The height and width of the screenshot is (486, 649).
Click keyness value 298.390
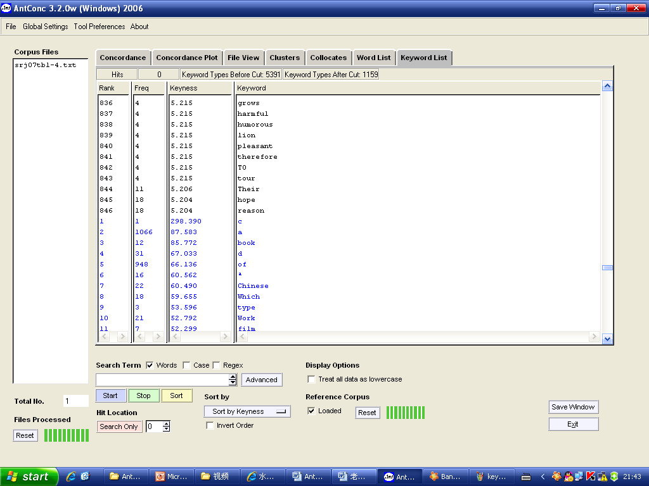pyautogui.click(x=186, y=221)
